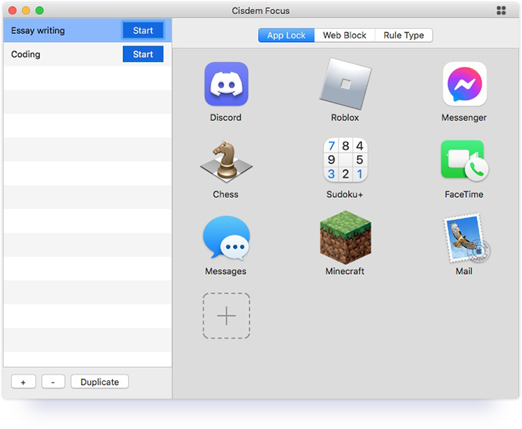The image size is (522, 429).
Task: Select the Messages app icon
Action: [226, 238]
